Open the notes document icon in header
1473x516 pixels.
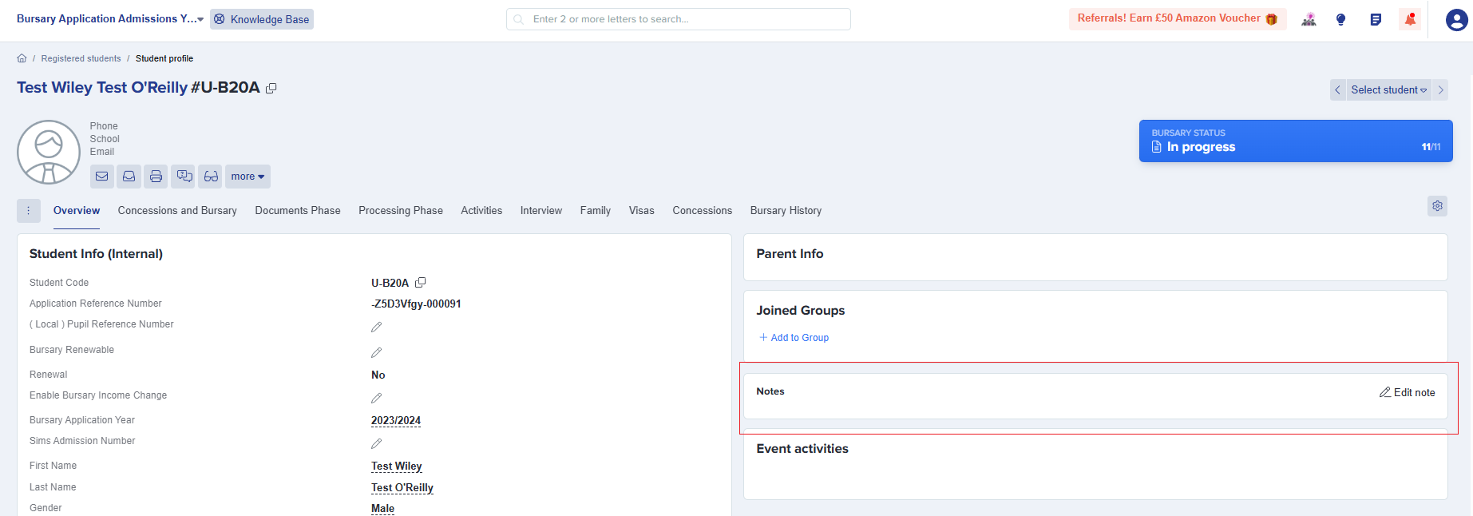click(x=1376, y=19)
